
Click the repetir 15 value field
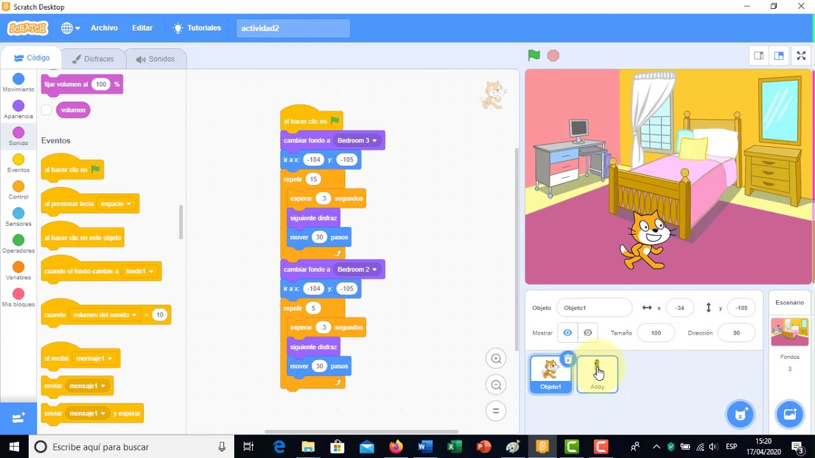313,179
